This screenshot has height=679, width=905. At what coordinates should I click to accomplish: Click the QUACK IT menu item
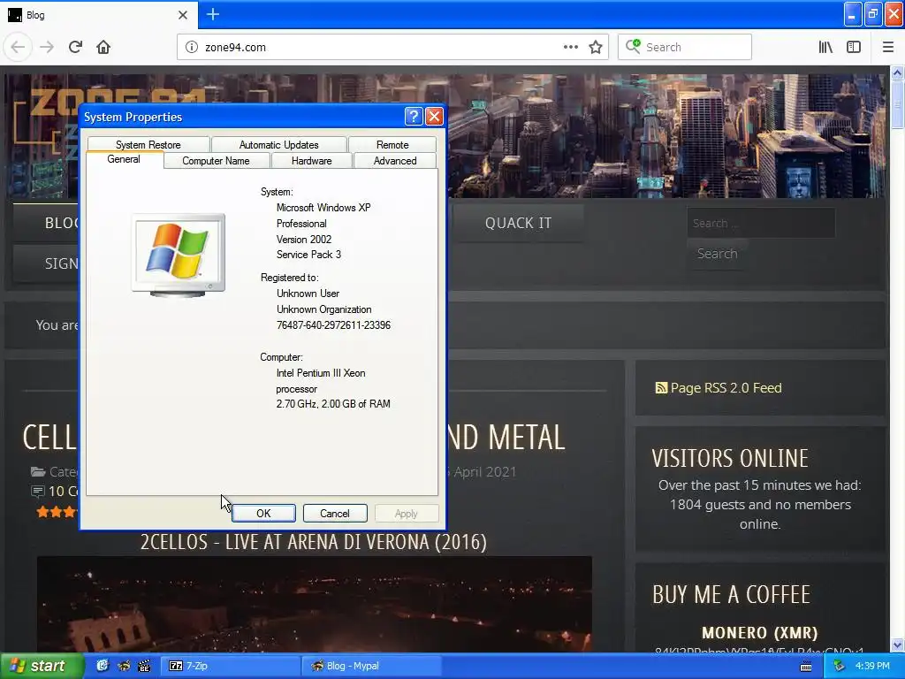[x=518, y=223]
